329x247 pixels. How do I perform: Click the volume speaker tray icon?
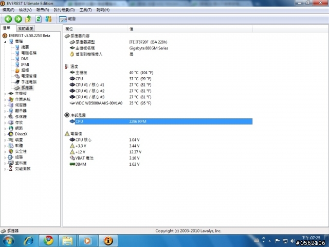293,241
